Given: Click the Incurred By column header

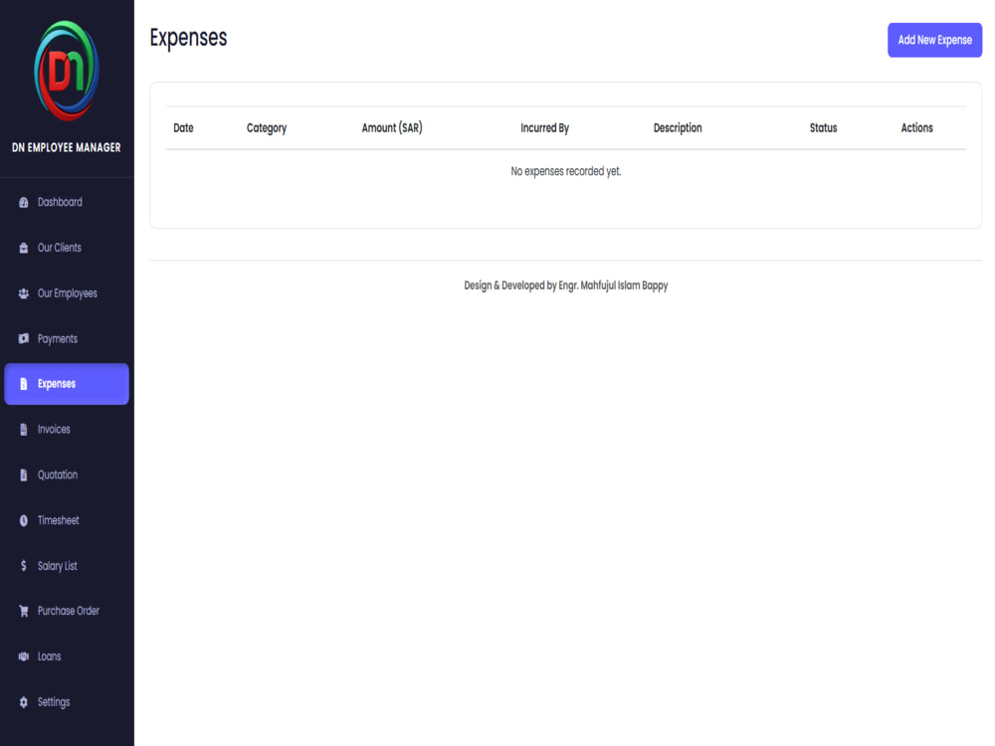Looking at the screenshot, I should (x=544, y=128).
